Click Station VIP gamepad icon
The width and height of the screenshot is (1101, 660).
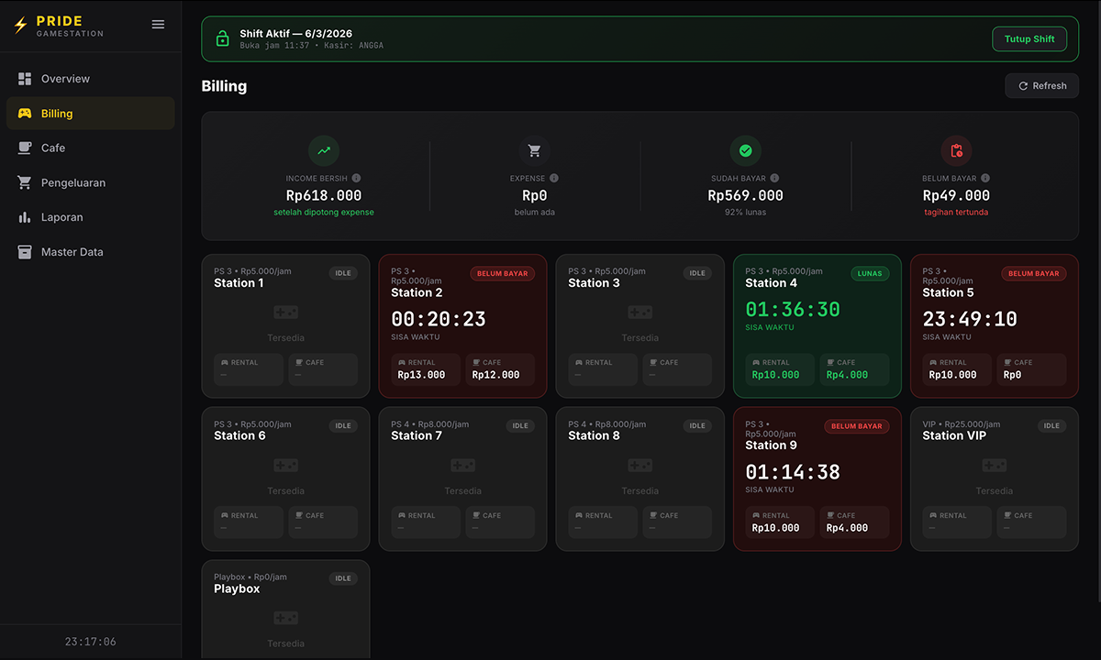[x=995, y=466]
